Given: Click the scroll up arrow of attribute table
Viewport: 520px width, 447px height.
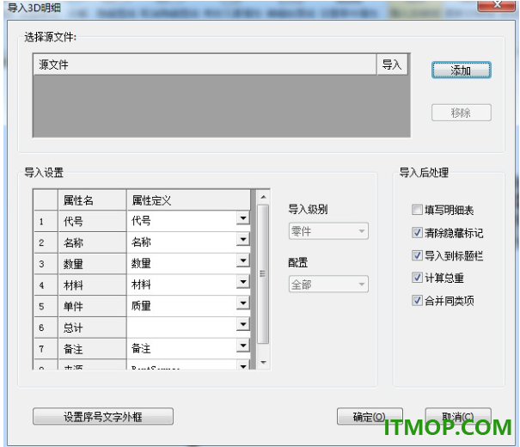Looking at the screenshot, I should click(263, 197).
